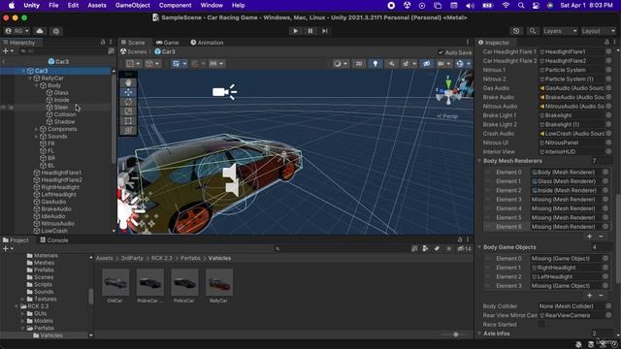This screenshot has height=349, width=621.
Task: Remove element from Body Game Objects list
Action: click(x=602, y=295)
